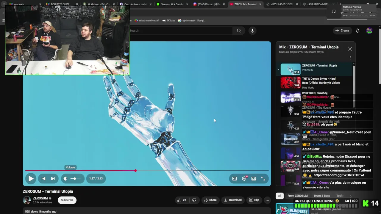Select the All filter chip
Screen dimensions: 381x214
click(279, 196)
